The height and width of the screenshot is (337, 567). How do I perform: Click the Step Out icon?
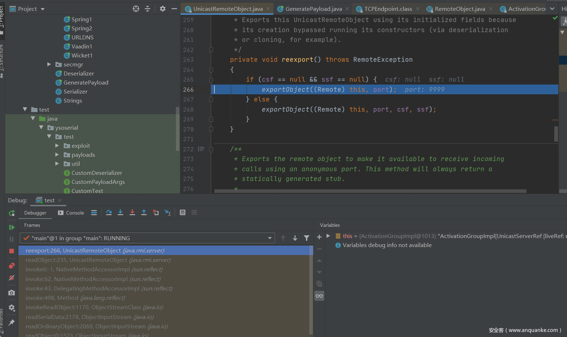(x=144, y=213)
